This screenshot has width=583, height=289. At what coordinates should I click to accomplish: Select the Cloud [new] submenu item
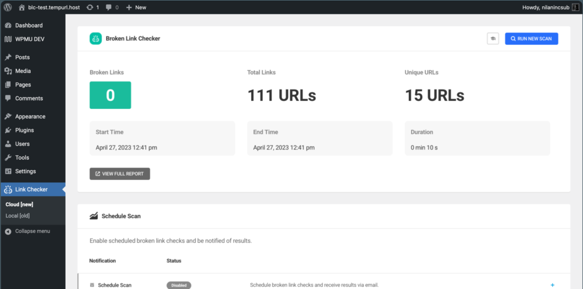click(20, 204)
